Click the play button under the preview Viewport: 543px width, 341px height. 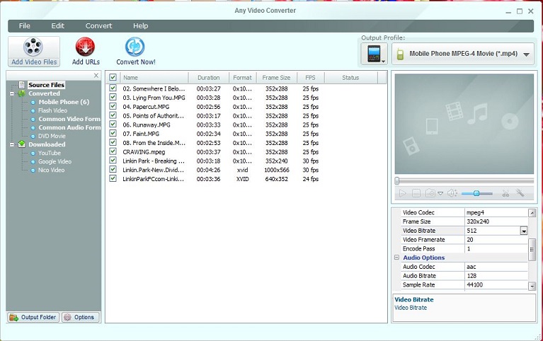click(402, 193)
